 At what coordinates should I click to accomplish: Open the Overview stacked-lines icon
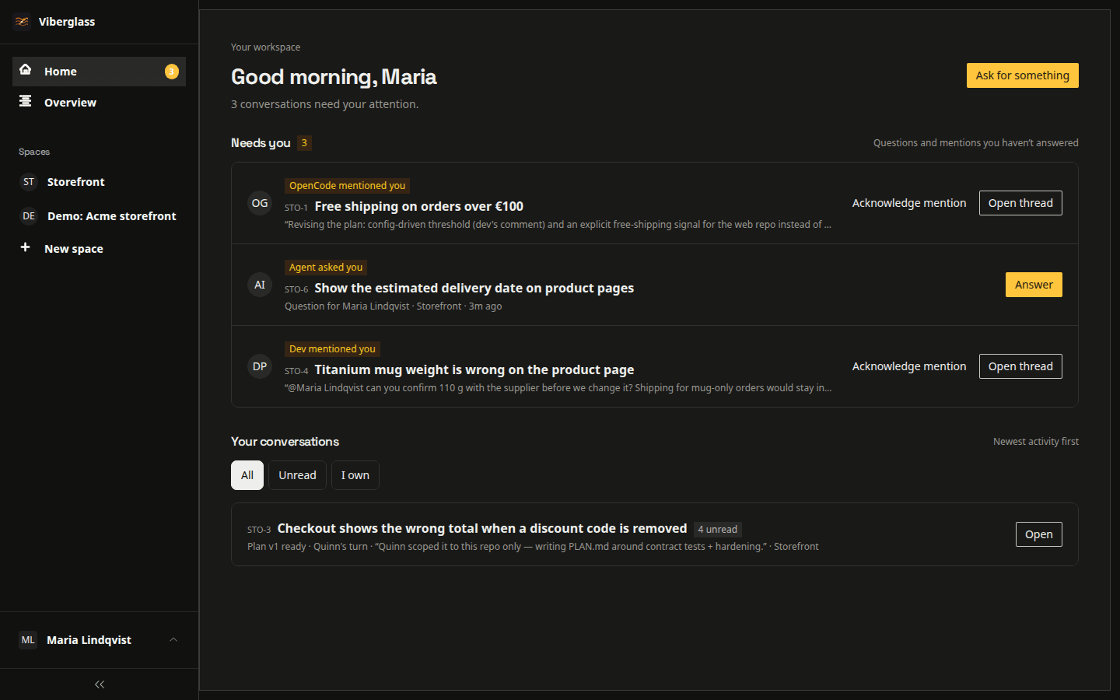click(26, 101)
